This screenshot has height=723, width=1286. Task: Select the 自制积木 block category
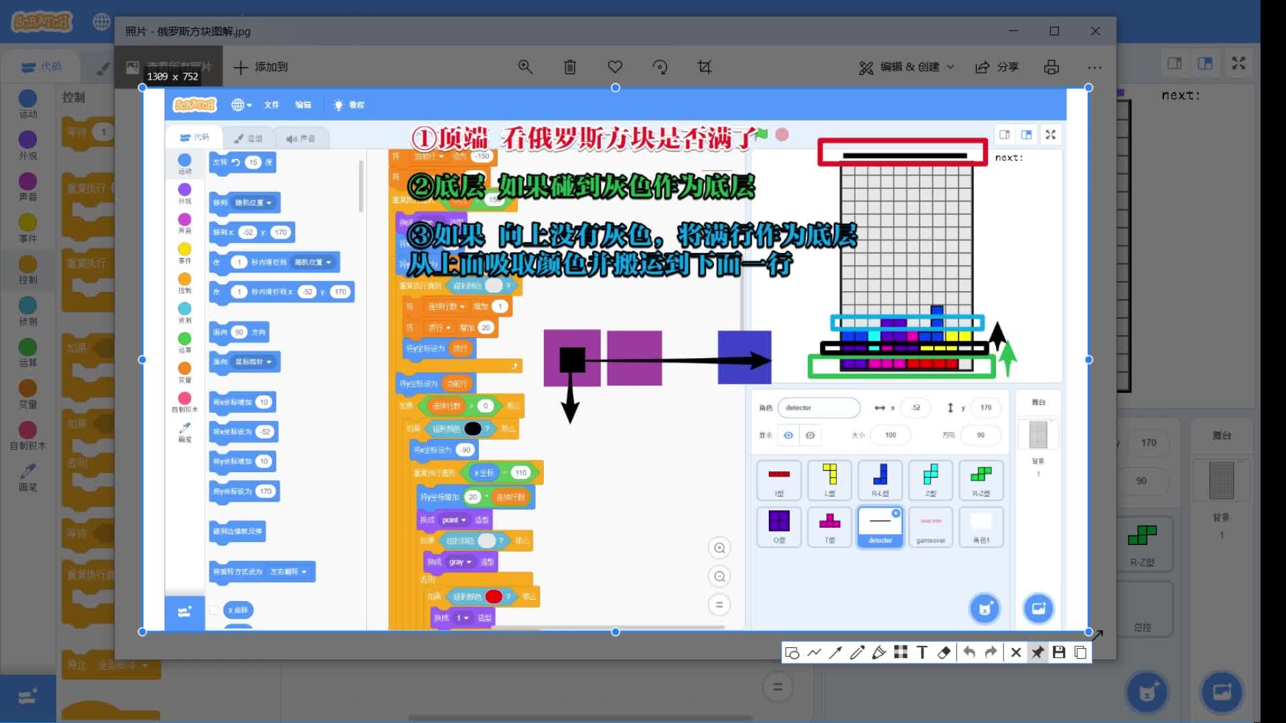coord(27,436)
